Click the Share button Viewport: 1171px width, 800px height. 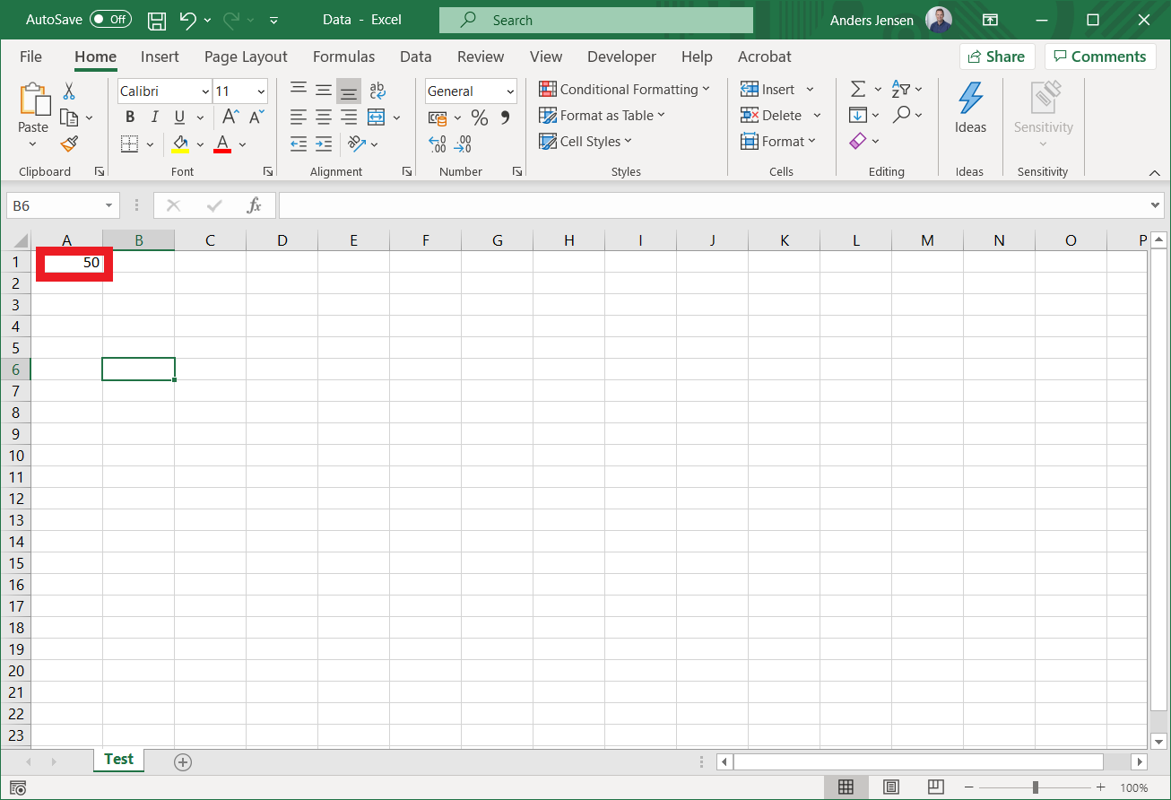point(997,56)
